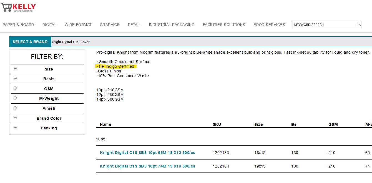372x183 pixels.
Task: Click the search magnifier icon
Action: point(359,24)
